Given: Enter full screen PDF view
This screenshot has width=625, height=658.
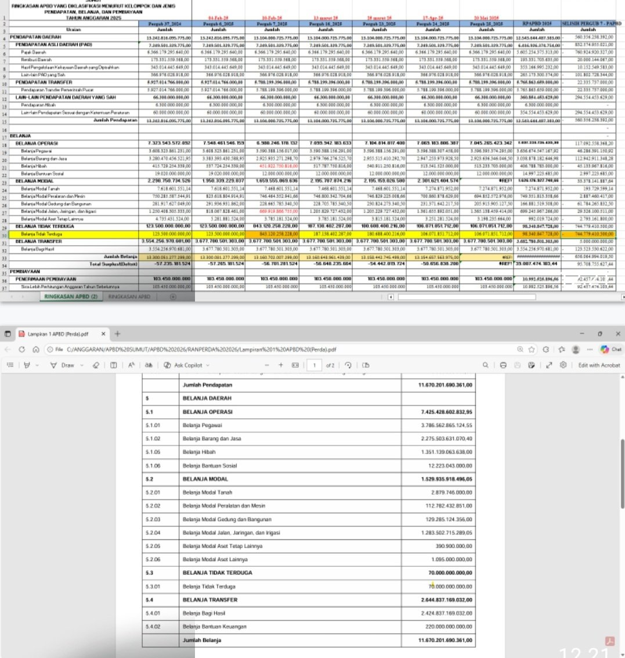Looking at the screenshot, I should 548,365.
